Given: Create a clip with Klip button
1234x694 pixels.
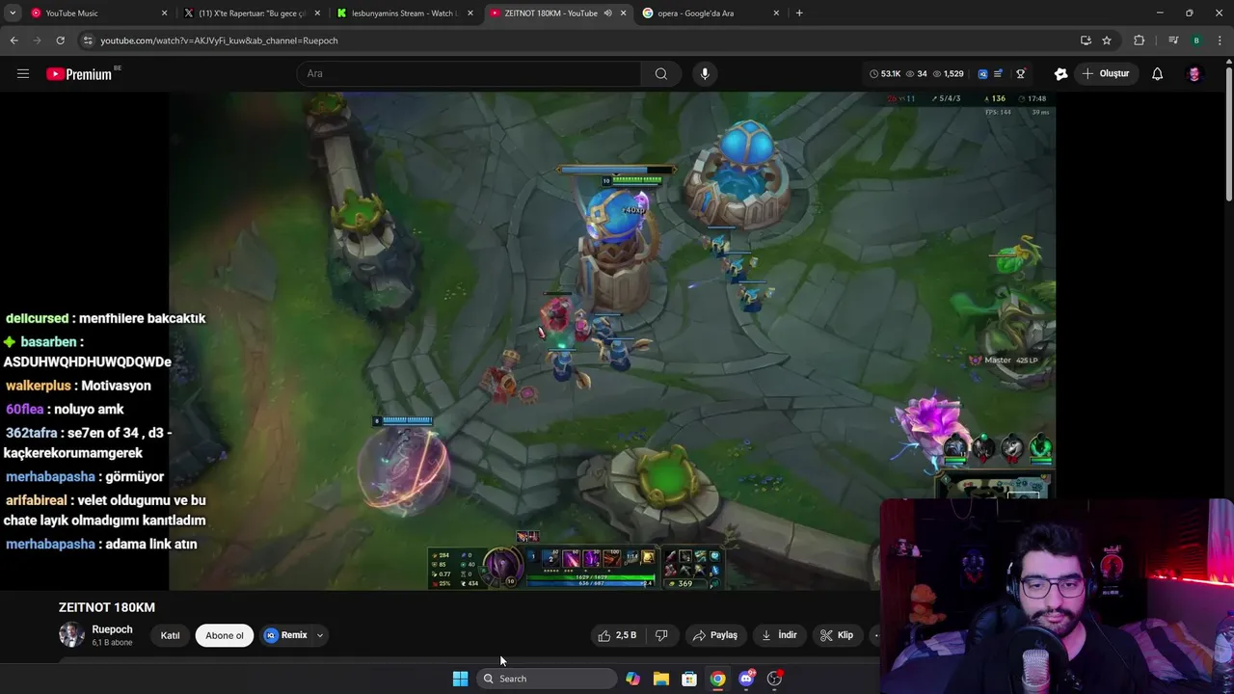Looking at the screenshot, I should click(837, 635).
